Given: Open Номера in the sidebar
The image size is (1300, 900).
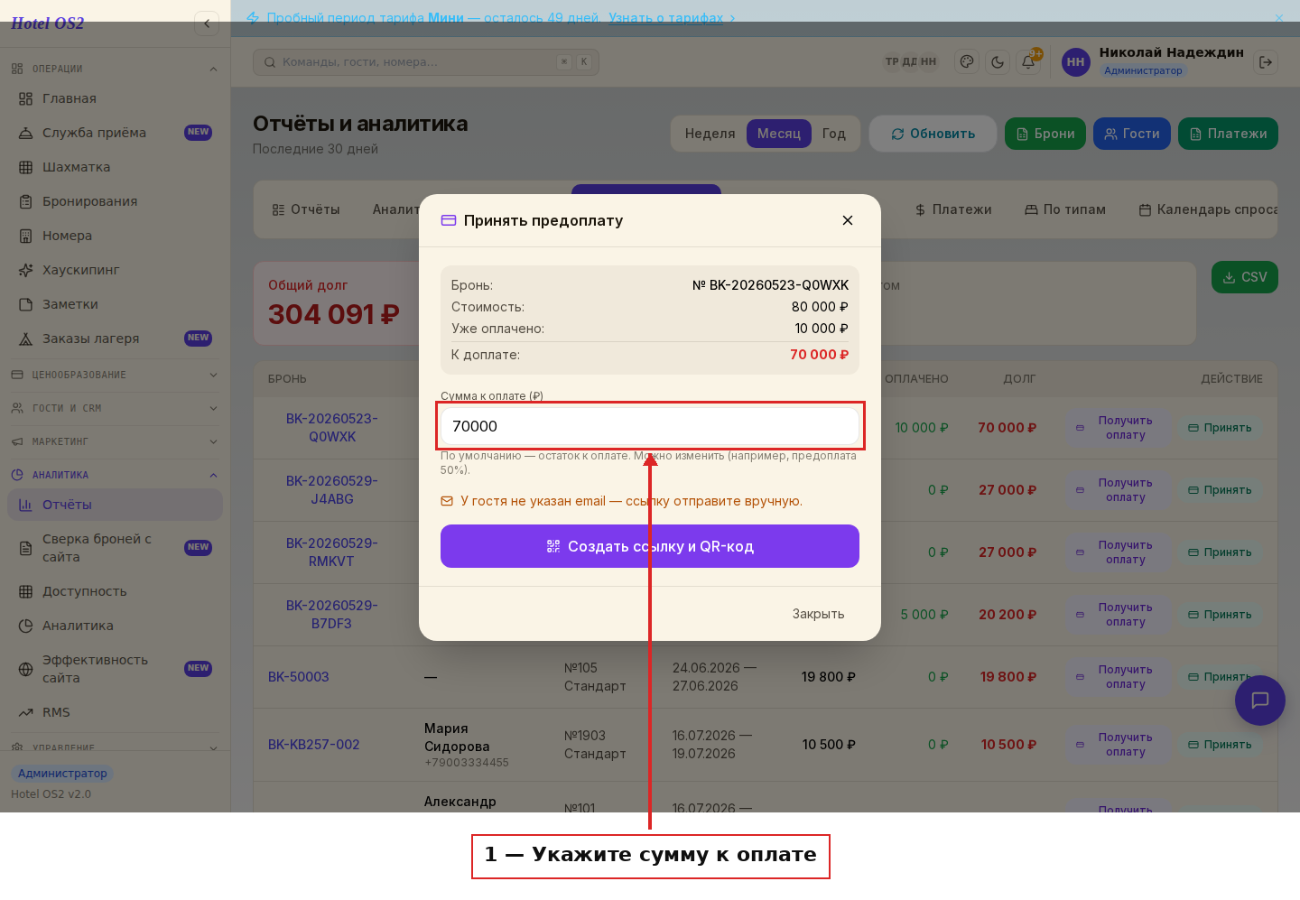Looking at the screenshot, I should pyautogui.click(x=115, y=236).
